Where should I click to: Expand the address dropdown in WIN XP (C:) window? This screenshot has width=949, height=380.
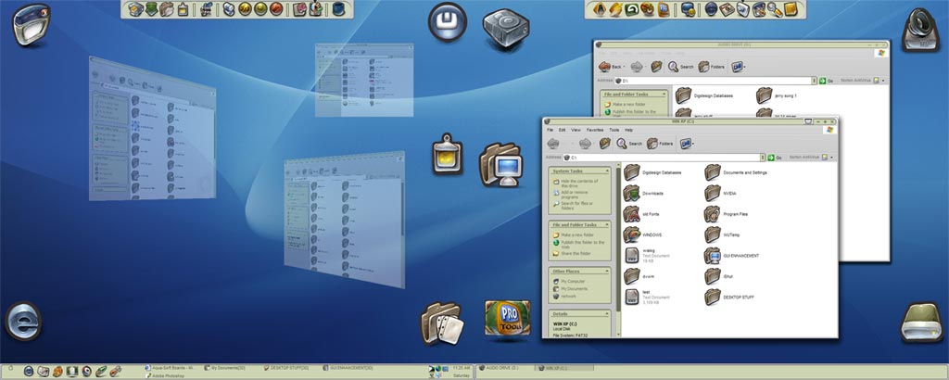pos(764,158)
